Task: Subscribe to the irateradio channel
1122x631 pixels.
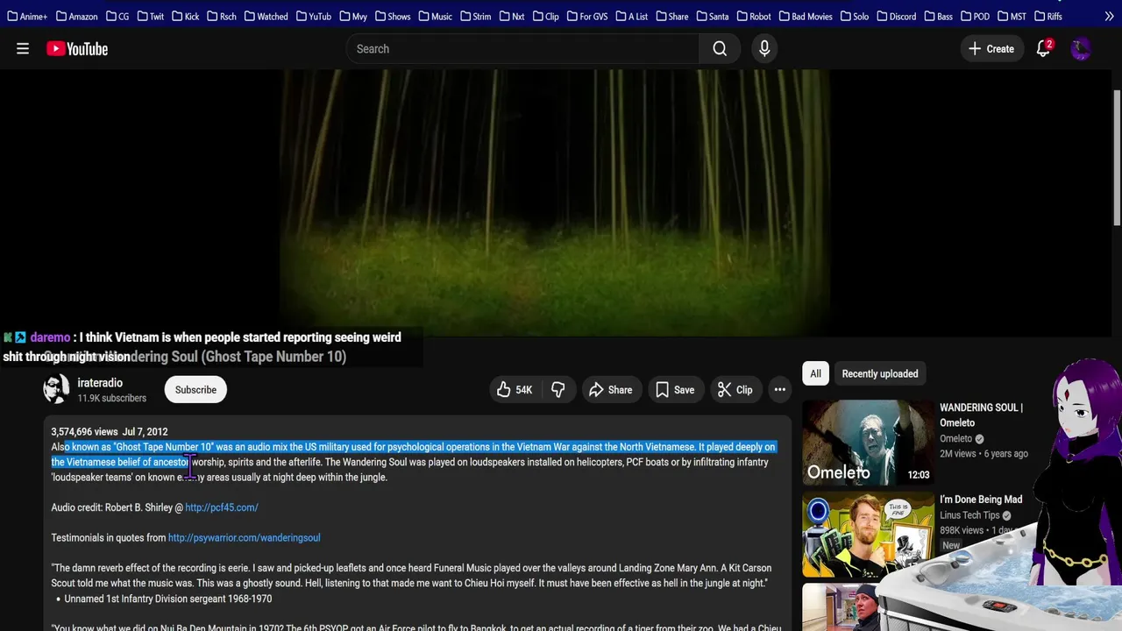Action: (195, 390)
